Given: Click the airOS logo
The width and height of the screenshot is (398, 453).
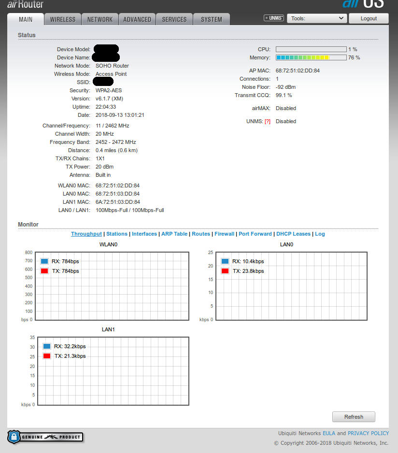Looking at the screenshot, I should click(x=363, y=4).
